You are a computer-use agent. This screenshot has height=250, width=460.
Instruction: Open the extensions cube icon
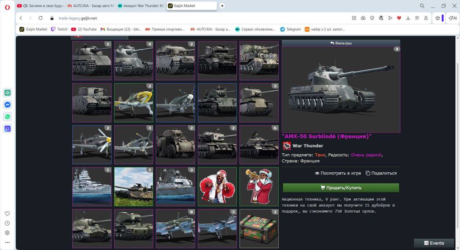click(438, 18)
